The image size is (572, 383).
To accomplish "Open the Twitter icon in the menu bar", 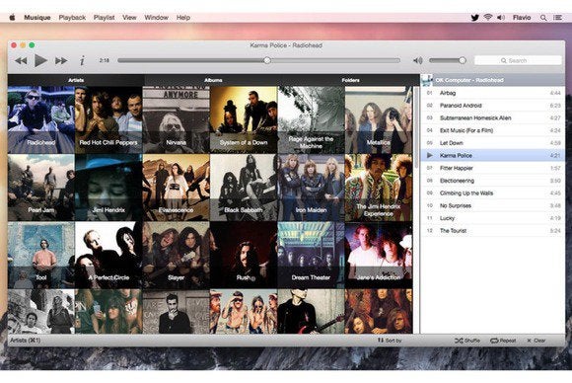I will pos(474,18).
